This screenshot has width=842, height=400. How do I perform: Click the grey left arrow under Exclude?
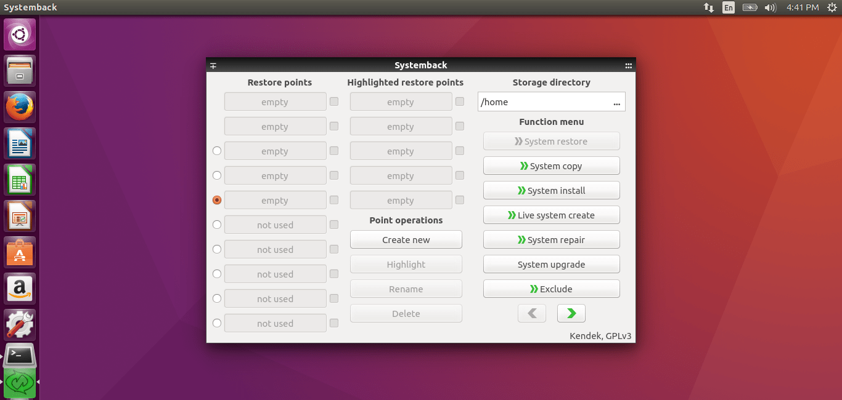tap(532, 313)
